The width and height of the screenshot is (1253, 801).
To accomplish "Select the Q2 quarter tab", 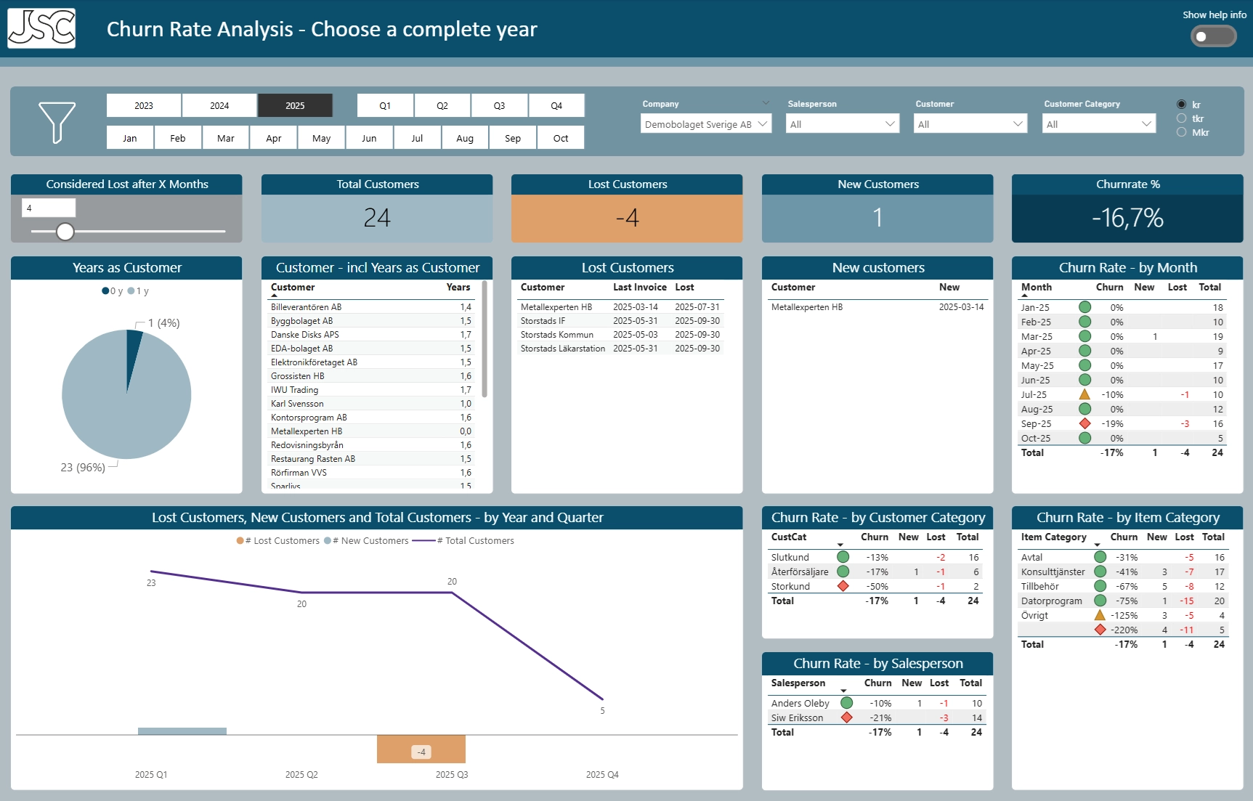I will coord(442,105).
